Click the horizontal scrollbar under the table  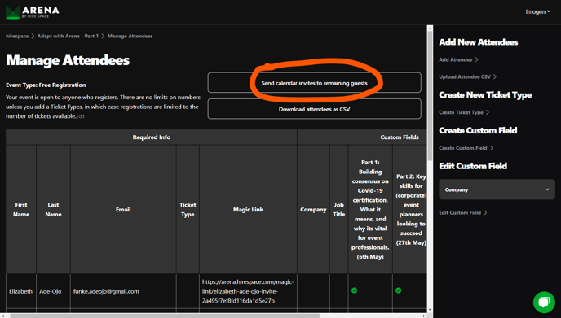tap(165, 316)
